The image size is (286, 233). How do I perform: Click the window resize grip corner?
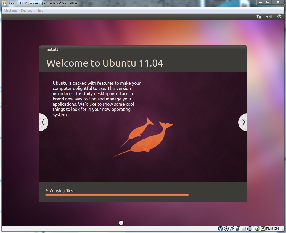283,230
